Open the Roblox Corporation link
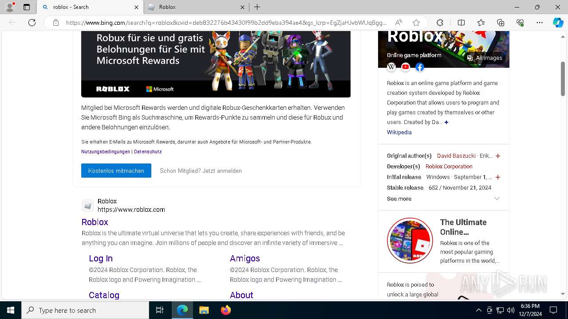This screenshot has width=568, height=319. (x=449, y=167)
